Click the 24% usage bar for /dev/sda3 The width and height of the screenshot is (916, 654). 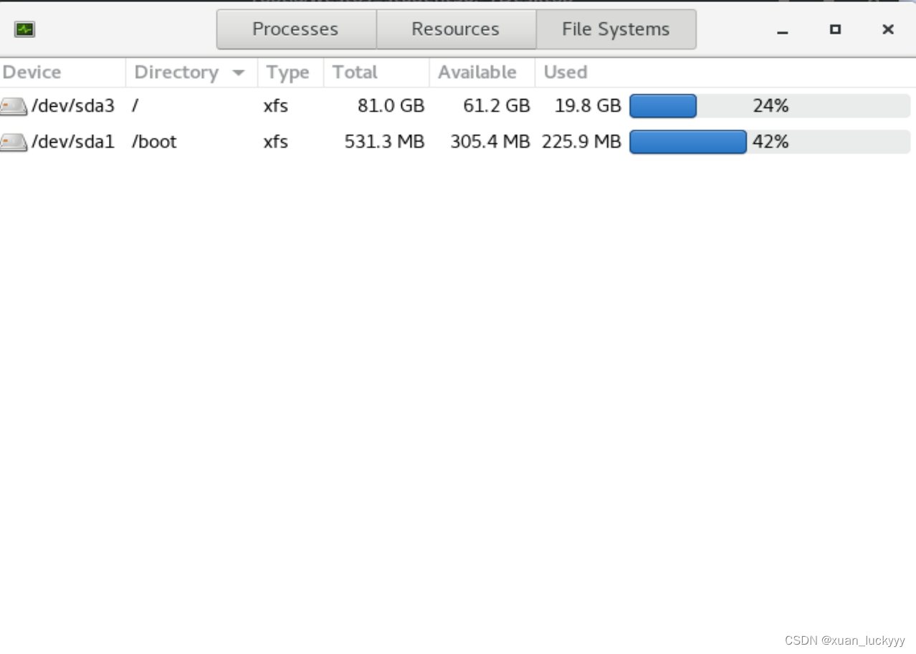click(x=770, y=106)
